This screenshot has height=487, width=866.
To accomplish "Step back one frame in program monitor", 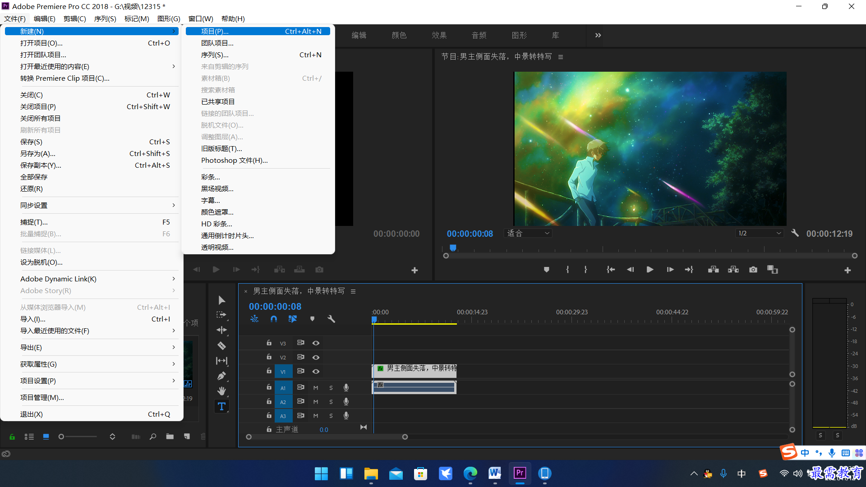I will pyautogui.click(x=630, y=270).
